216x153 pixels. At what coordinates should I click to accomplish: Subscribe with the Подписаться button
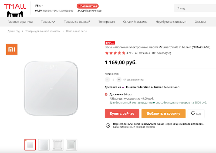click(88, 6)
